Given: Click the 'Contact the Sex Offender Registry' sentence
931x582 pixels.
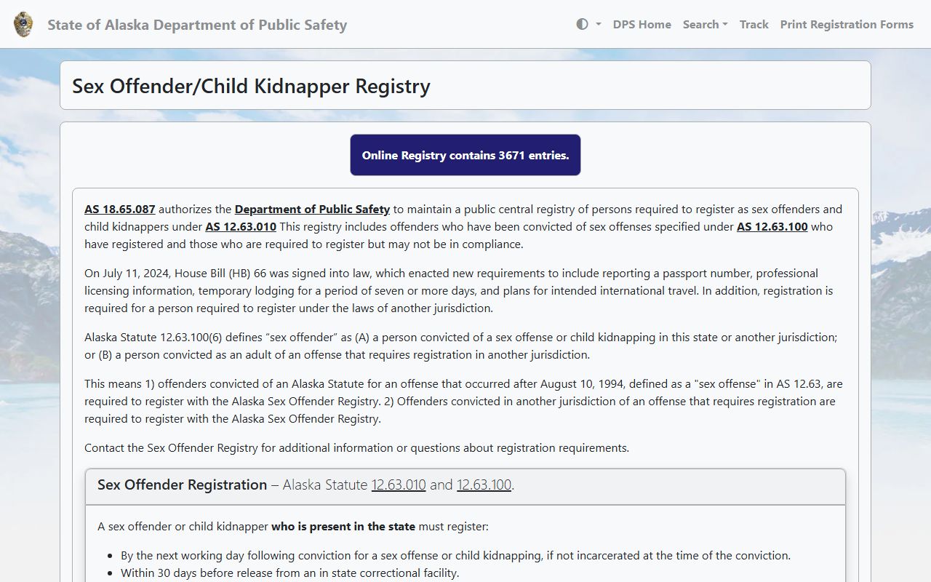Looking at the screenshot, I should point(356,447).
